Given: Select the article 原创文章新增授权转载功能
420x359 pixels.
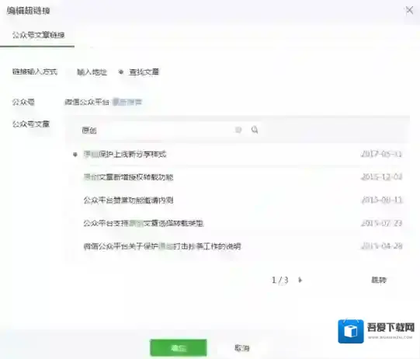Looking at the screenshot, I should [128, 177].
